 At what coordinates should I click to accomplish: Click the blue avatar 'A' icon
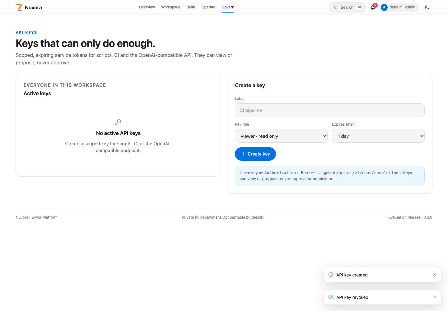pyautogui.click(x=384, y=7)
